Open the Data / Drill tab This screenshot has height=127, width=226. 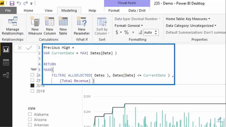pos(137,10)
